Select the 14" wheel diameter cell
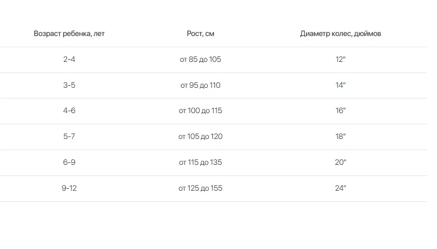The height and width of the screenshot is (249, 437). pos(340,85)
